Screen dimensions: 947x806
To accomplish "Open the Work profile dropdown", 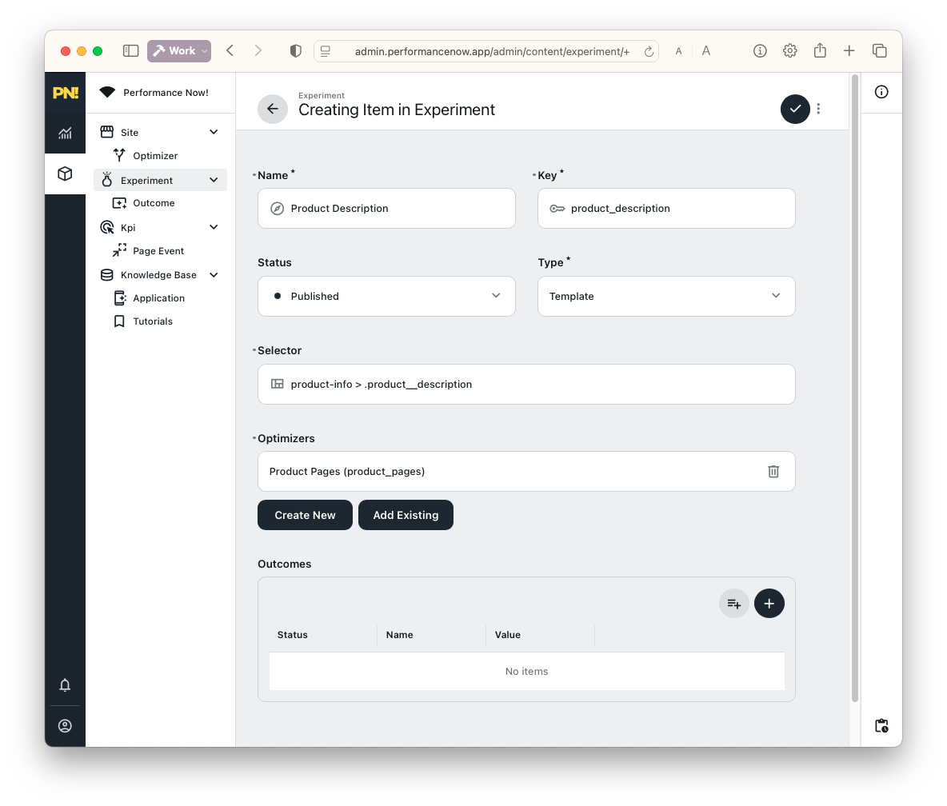I will click(x=179, y=51).
